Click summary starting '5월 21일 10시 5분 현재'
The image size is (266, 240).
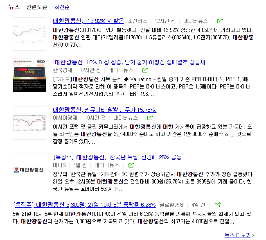132,217
